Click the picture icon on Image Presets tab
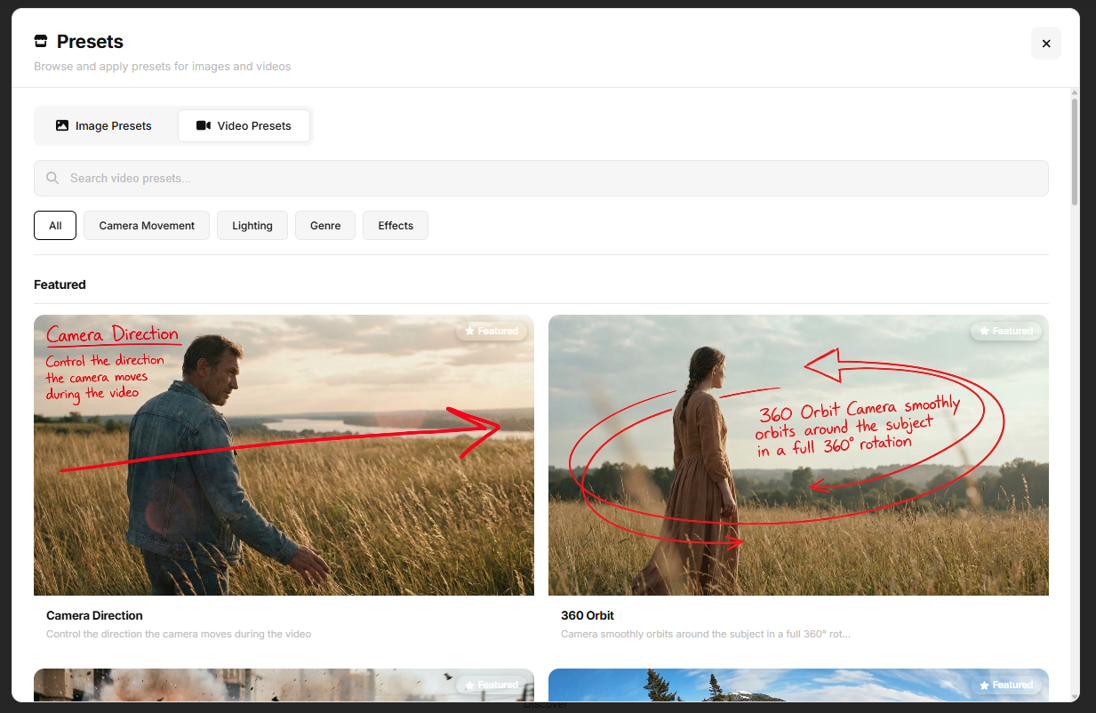 click(x=62, y=125)
